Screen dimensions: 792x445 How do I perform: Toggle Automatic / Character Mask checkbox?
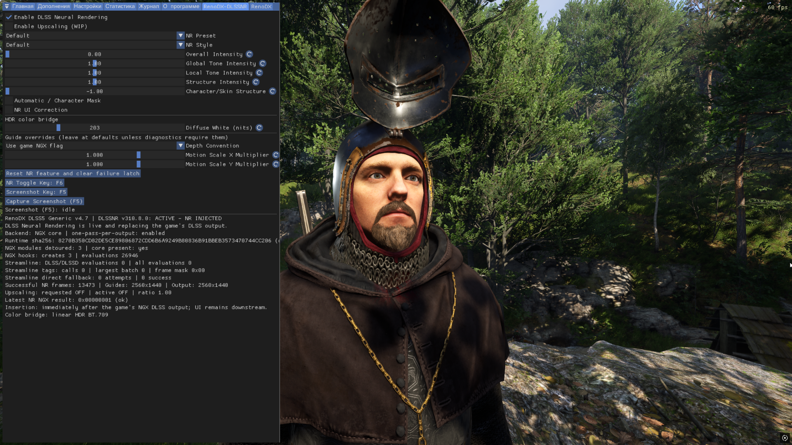point(9,101)
